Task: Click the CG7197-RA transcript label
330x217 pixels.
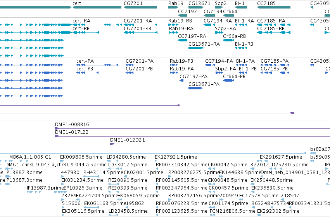Action: point(192,36)
